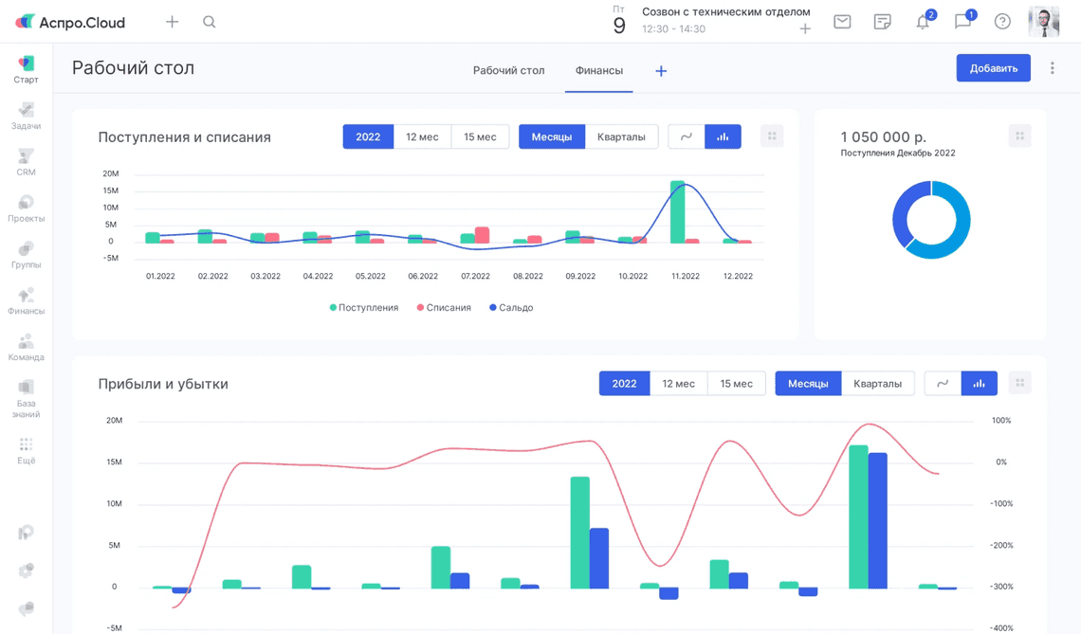Open the help question mark icon
The height and width of the screenshot is (634, 1081).
click(1002, 22)
